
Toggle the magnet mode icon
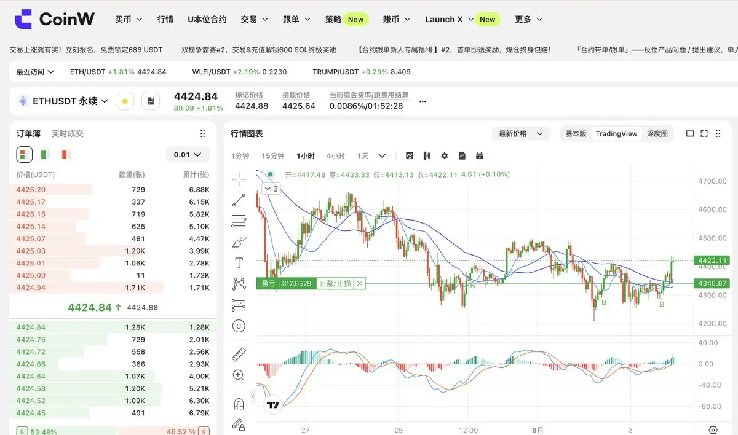[x=239, y=403]
